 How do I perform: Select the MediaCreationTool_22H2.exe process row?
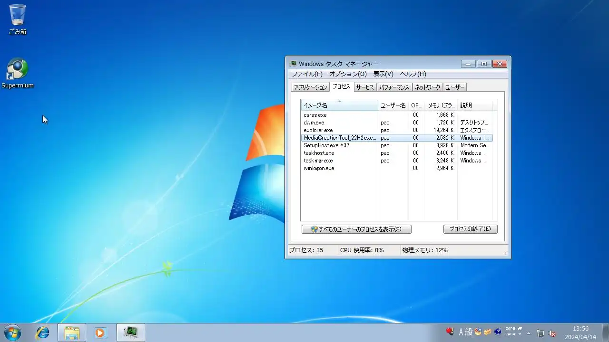(397, 138)
